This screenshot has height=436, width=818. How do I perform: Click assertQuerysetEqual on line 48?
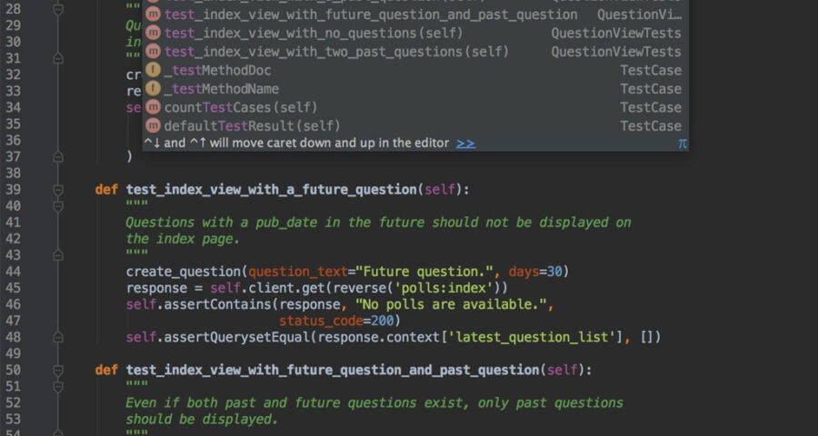(237, 337)
